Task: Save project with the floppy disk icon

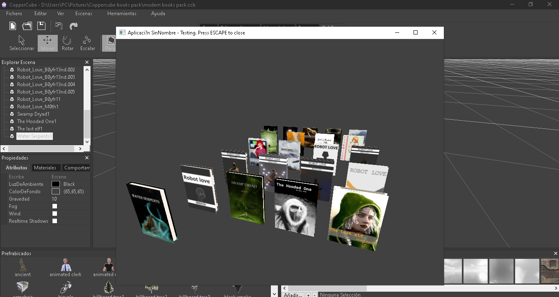Action: [x=41, y=26]
